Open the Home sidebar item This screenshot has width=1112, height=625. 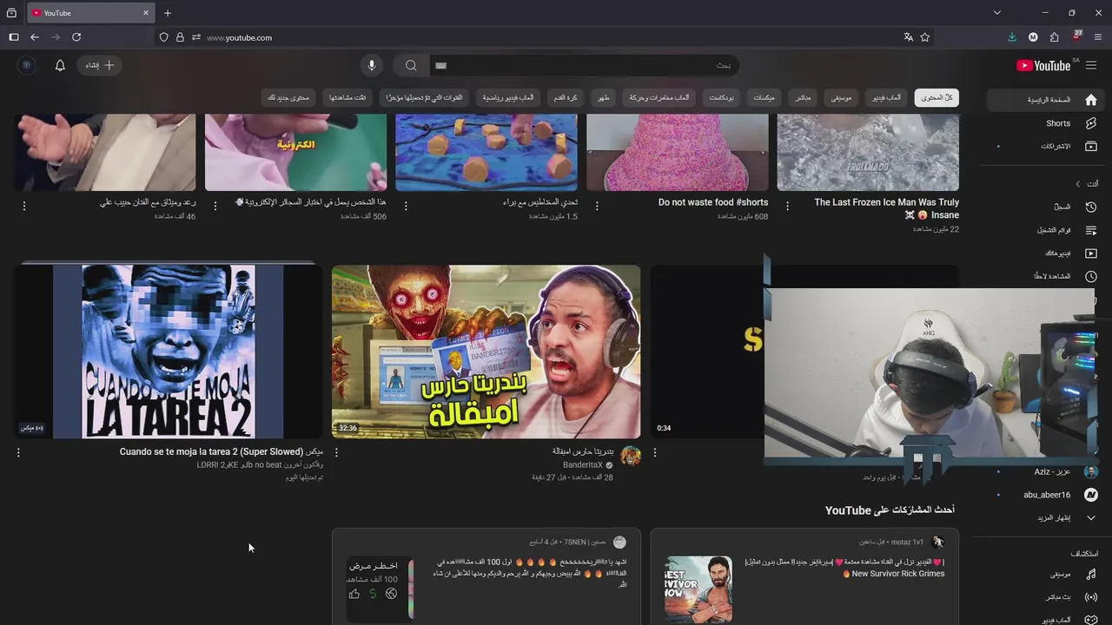point(1046,100)
